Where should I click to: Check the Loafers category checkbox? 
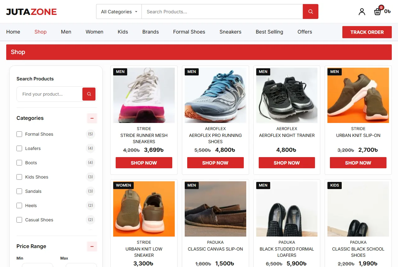[x=19, y=148]
